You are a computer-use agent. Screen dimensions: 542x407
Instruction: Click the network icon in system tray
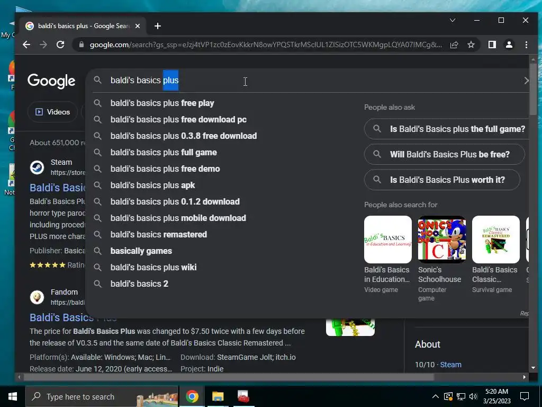coord(461,396)
